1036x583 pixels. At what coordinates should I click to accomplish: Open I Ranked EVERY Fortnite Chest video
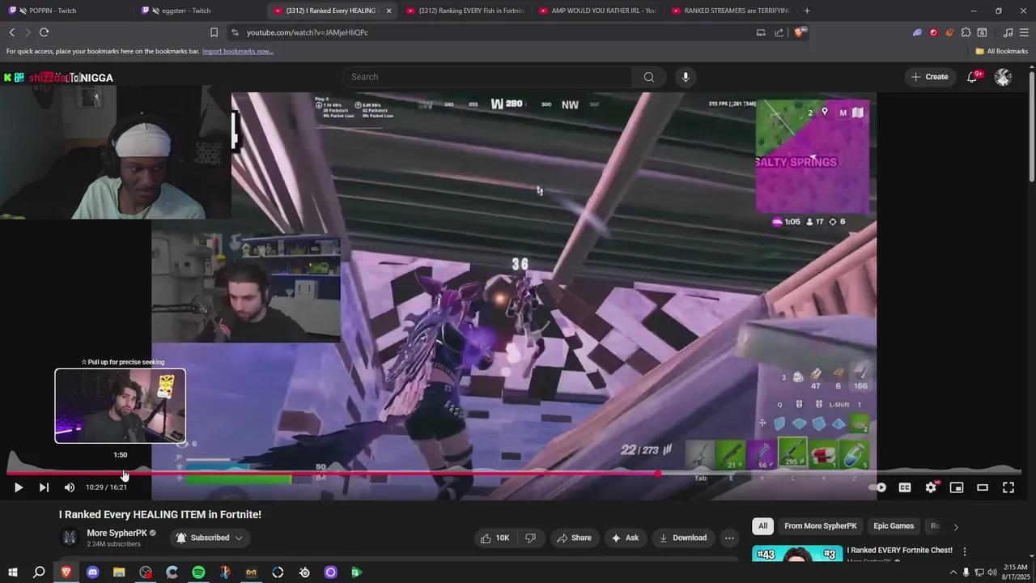coord(899,551)
